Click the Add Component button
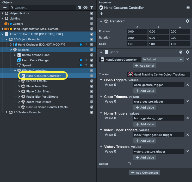 (x=145, y=173)
